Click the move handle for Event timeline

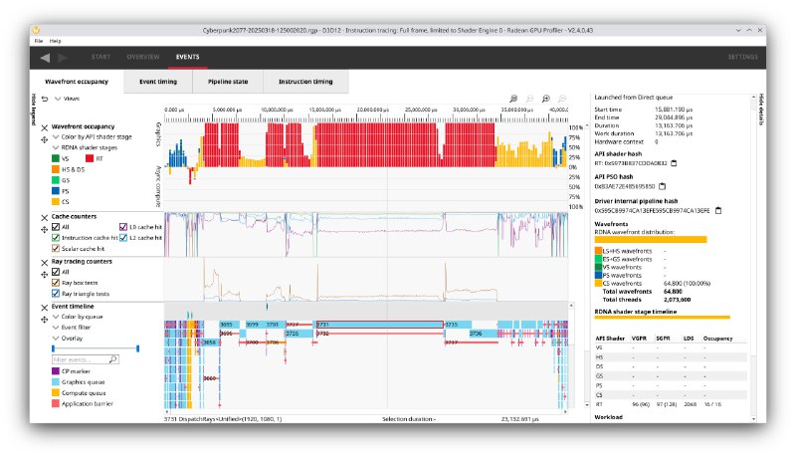[x=45, y=320]
